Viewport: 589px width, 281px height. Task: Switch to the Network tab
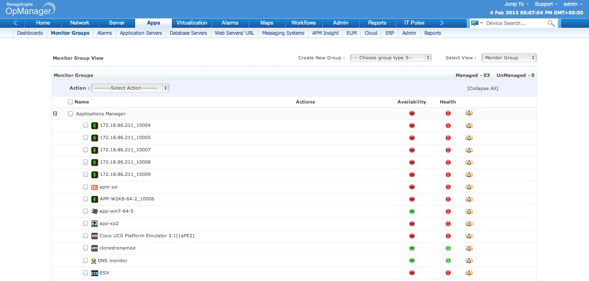tap(80, 23)
